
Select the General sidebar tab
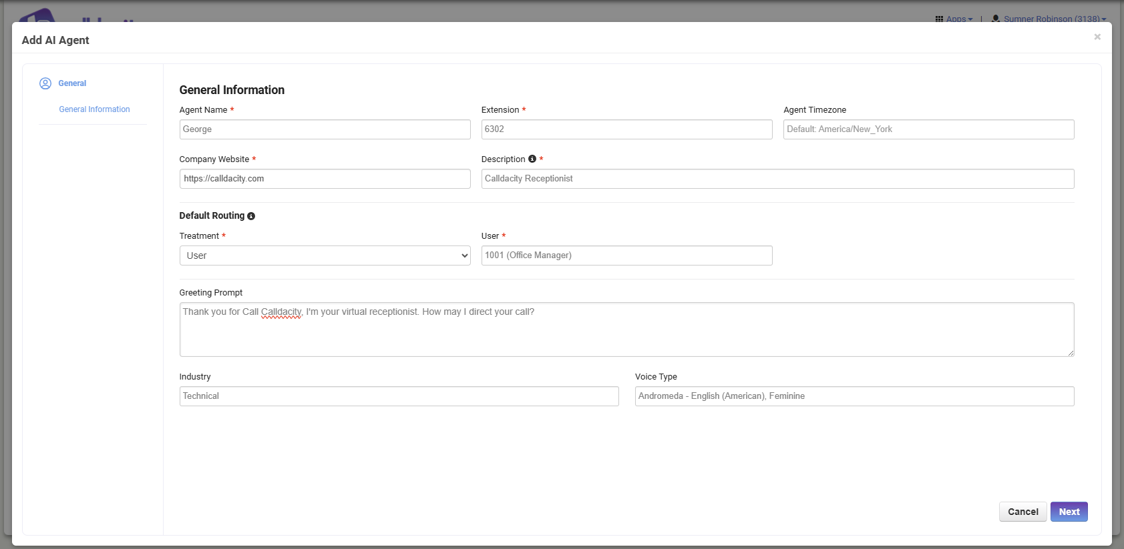tap(72, 83)
